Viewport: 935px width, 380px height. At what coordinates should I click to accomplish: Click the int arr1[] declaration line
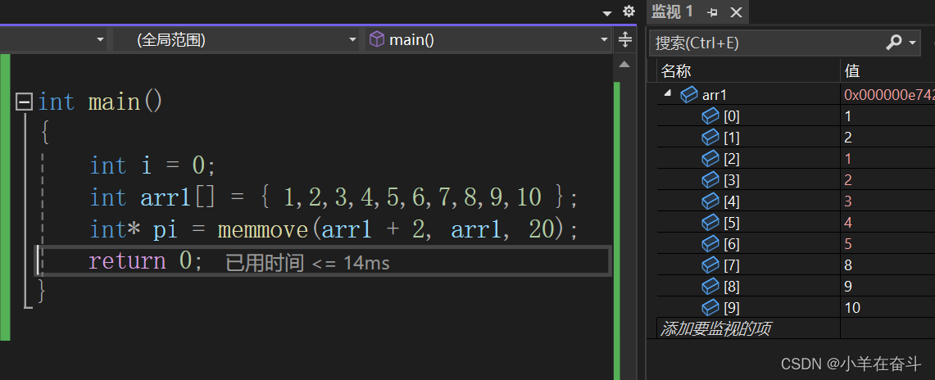tap(334, 197)
